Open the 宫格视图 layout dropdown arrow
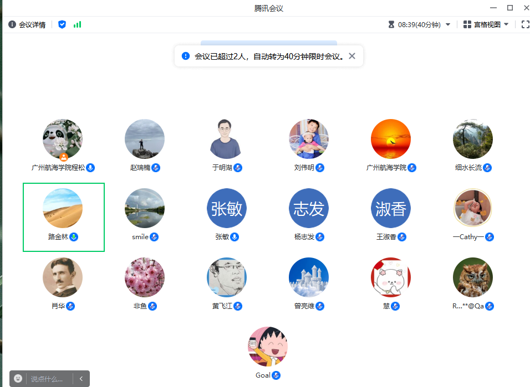 click(506, 24)
